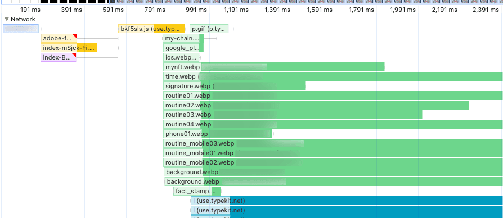This screenshot has height=218, width=503.
Task: Click the Network track title text
Action: click(23, 19)
